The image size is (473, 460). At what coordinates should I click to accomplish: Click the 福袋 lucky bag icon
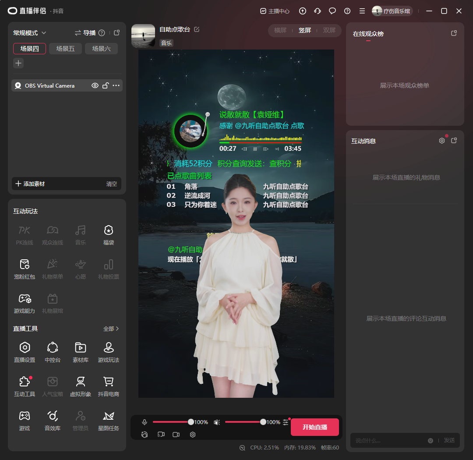click(x=108, y=235)
